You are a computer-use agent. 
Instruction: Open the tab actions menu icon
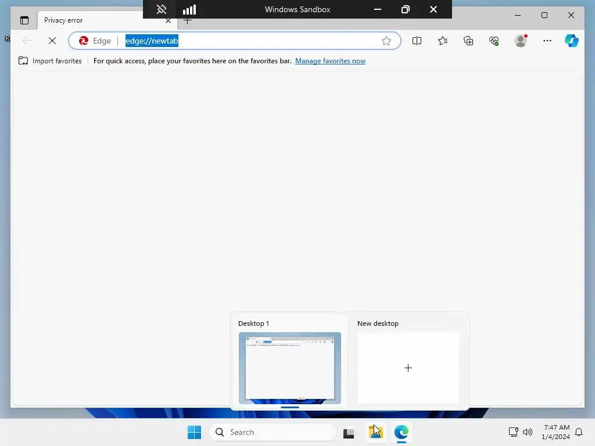(x=24, y=20)
